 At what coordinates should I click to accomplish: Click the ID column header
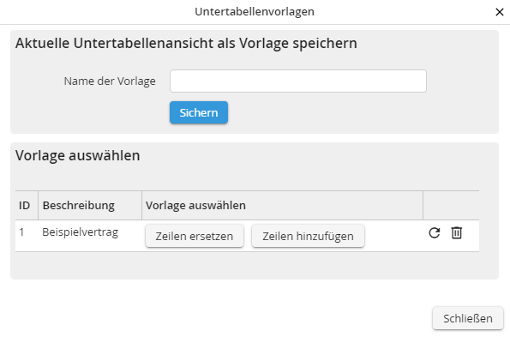click(x=24, y=206)
